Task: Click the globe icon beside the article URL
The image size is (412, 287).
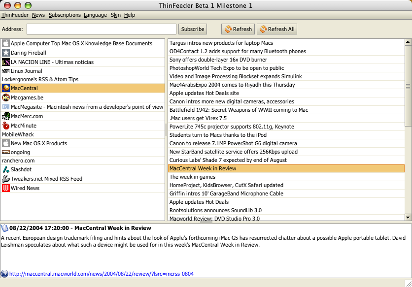Action: (x=4, y=274)
